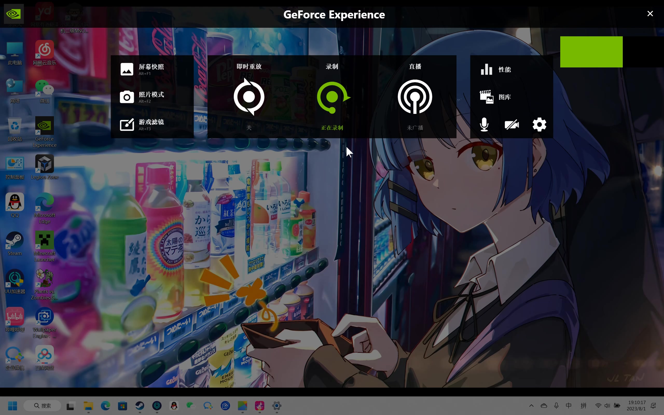Screen dimensions: 664x415
Task: Select 企业微信 desktop icon
Action: 15,358
